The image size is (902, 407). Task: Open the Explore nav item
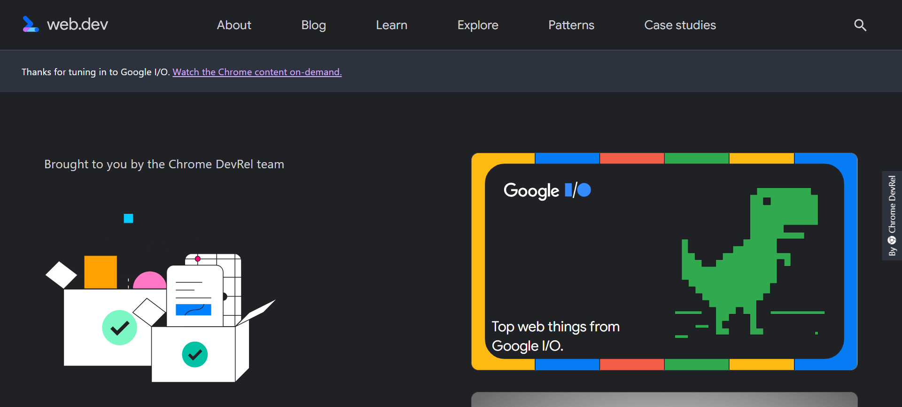coord(478,25)
